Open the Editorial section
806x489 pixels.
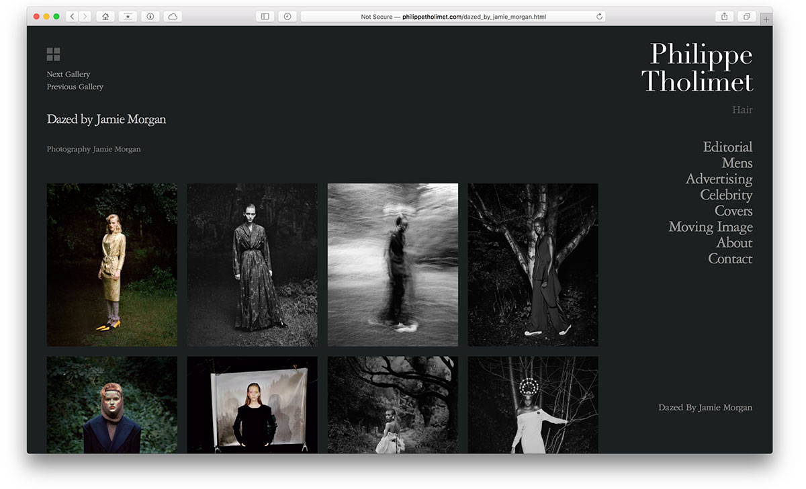(727, 146)
